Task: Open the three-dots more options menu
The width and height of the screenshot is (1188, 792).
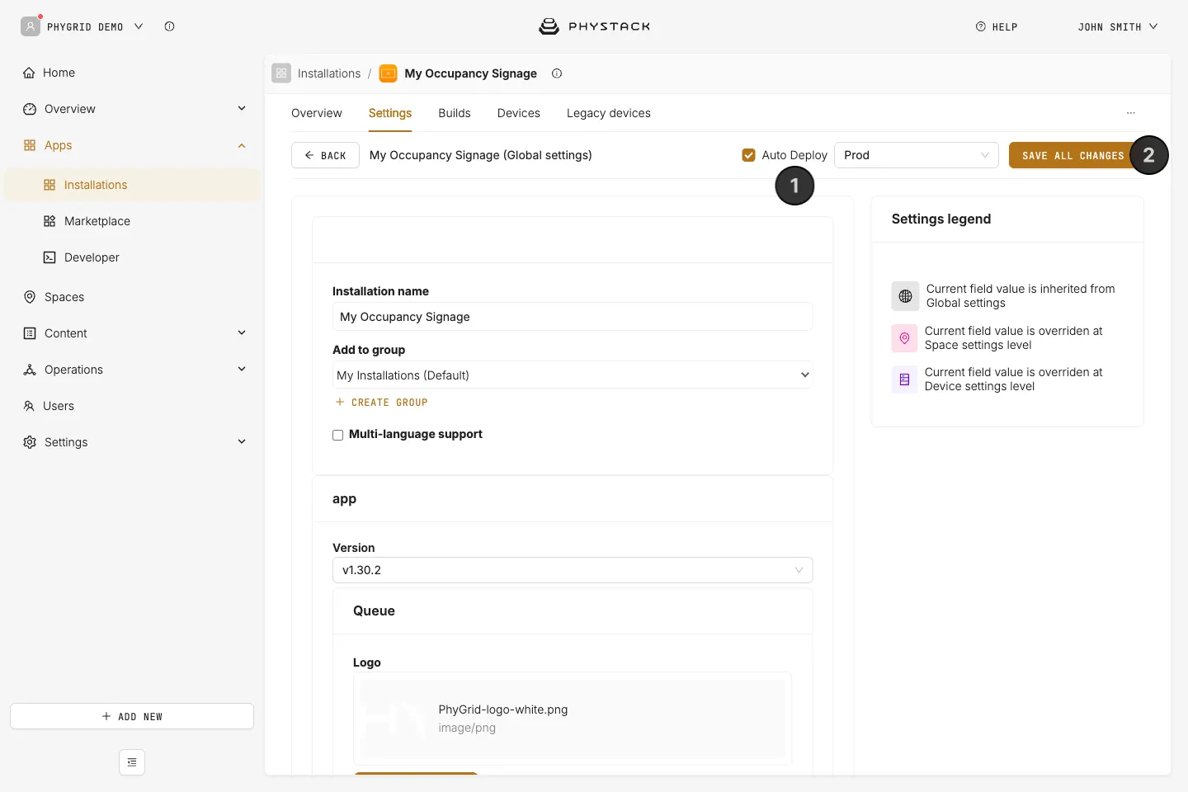Action: (x=1131, y=113)
